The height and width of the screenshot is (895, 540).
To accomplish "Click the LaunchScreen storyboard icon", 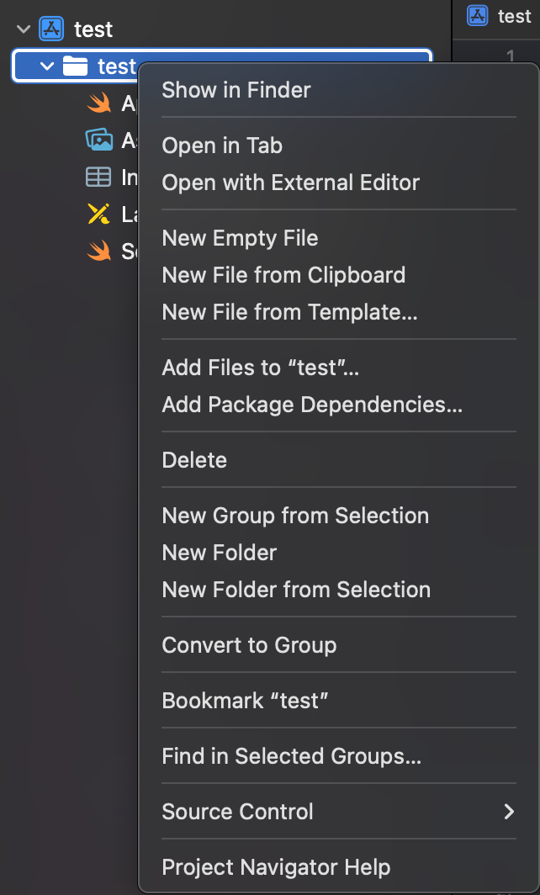I will click(99, 214).
